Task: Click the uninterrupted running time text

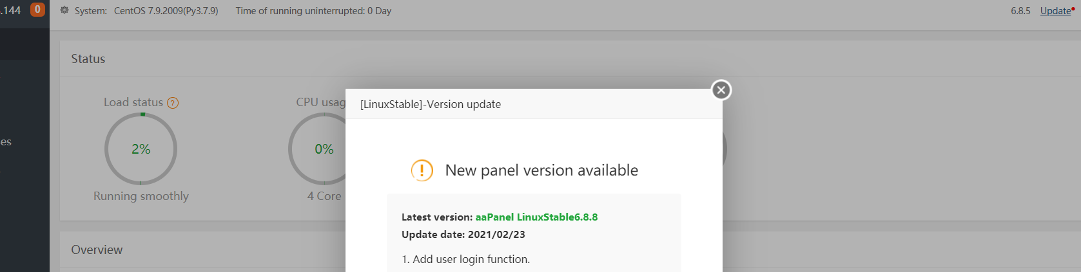Action: [x=313, y=11]
